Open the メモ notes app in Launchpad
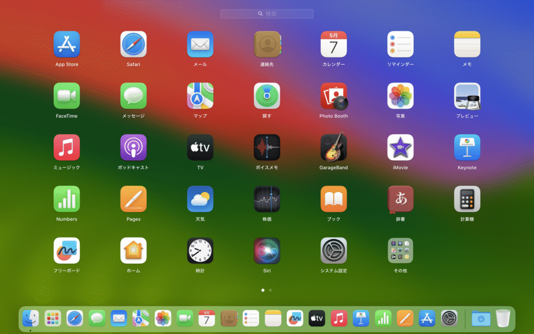Viewport: 534px width, 334px height. (467, 44)
